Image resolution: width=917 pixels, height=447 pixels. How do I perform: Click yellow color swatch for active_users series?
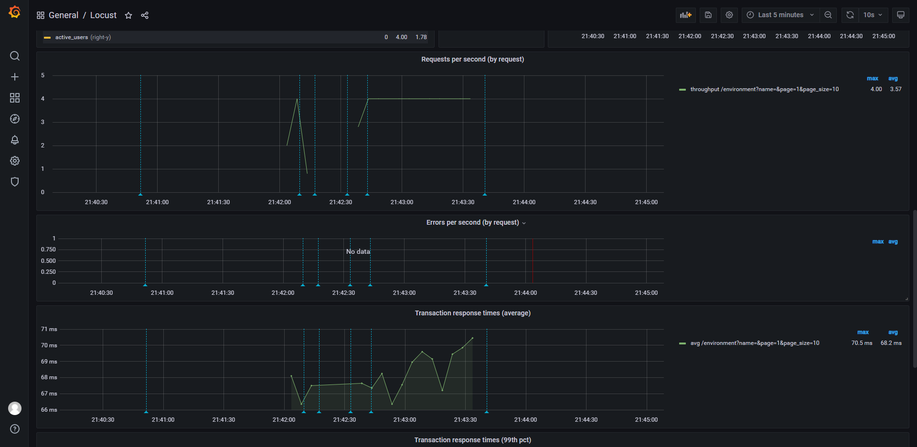[47, 37]
